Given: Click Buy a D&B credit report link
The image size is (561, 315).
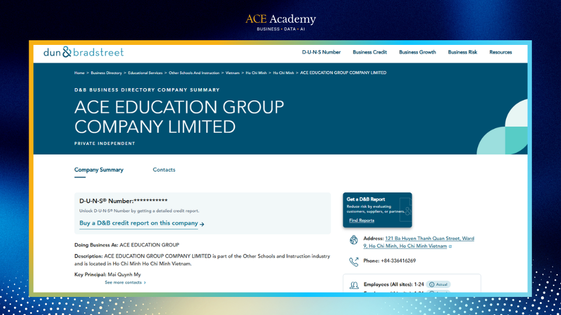Looking at the screenshot, I should [138, 223].
